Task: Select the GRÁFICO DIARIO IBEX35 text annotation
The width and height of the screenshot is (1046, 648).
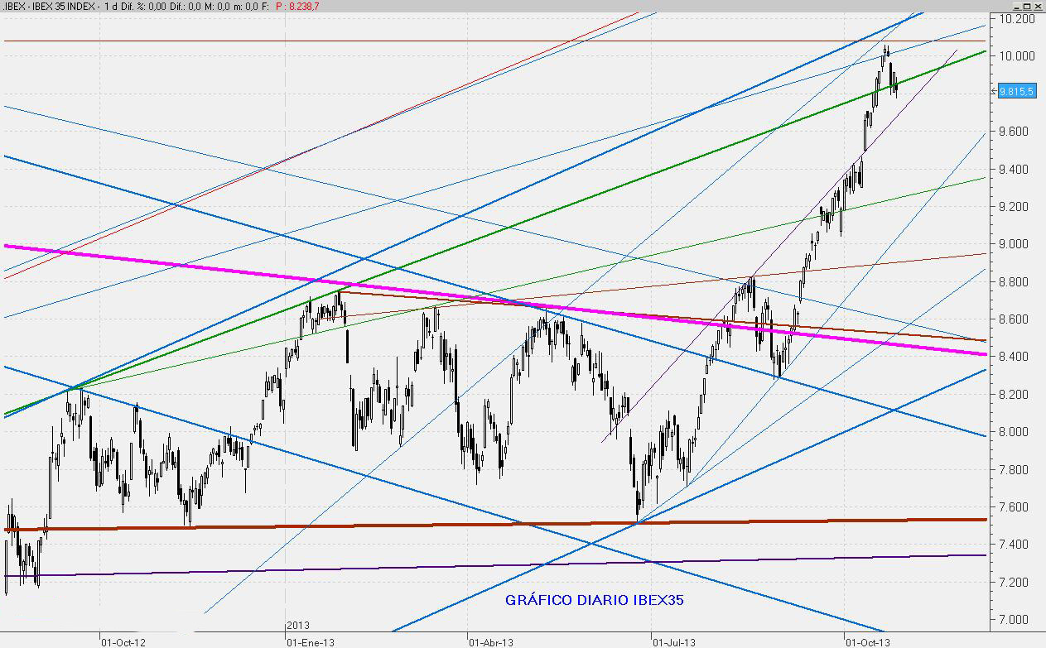Action: pos(595,600)
